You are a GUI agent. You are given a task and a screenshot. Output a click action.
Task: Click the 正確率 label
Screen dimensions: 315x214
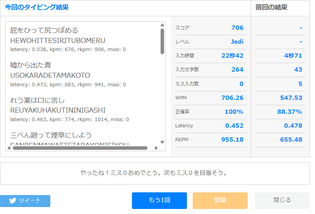coord(182,112)
